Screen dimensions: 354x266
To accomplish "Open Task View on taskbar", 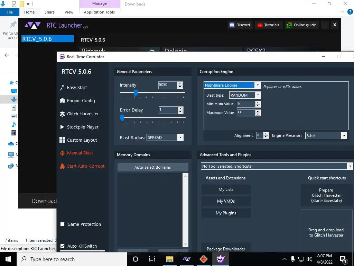I will [x=152, y=259].
